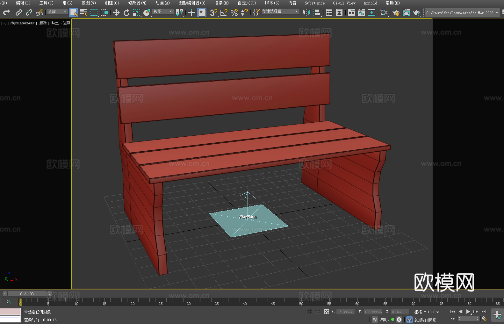Click the Bind to Space Warp icon
Viewport: 504px width, 324px height.
click(x=39, y=12)
